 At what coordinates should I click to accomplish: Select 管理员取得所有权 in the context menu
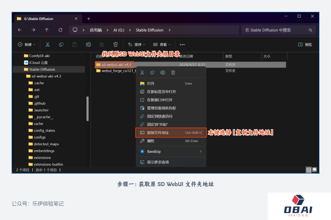171,108
